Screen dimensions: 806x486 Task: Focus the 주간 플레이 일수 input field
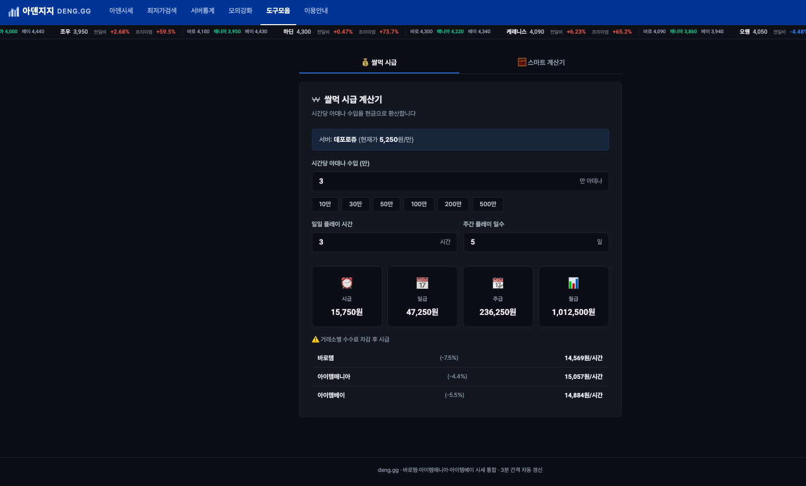pos(536,242)
